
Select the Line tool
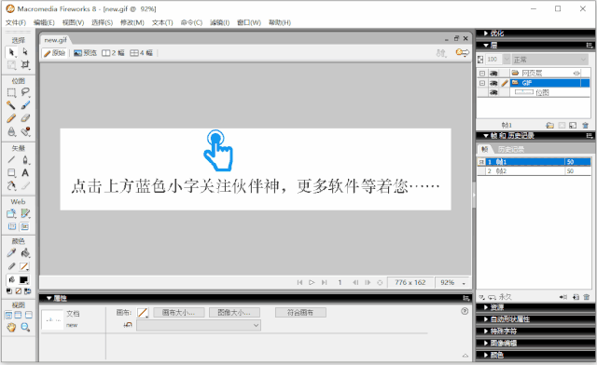(x=11, y=160)
